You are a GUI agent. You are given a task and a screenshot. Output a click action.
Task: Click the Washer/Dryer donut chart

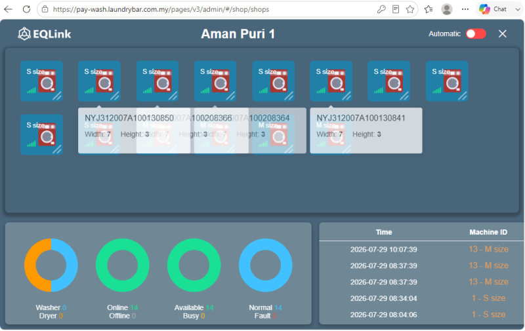click(51, 265)
